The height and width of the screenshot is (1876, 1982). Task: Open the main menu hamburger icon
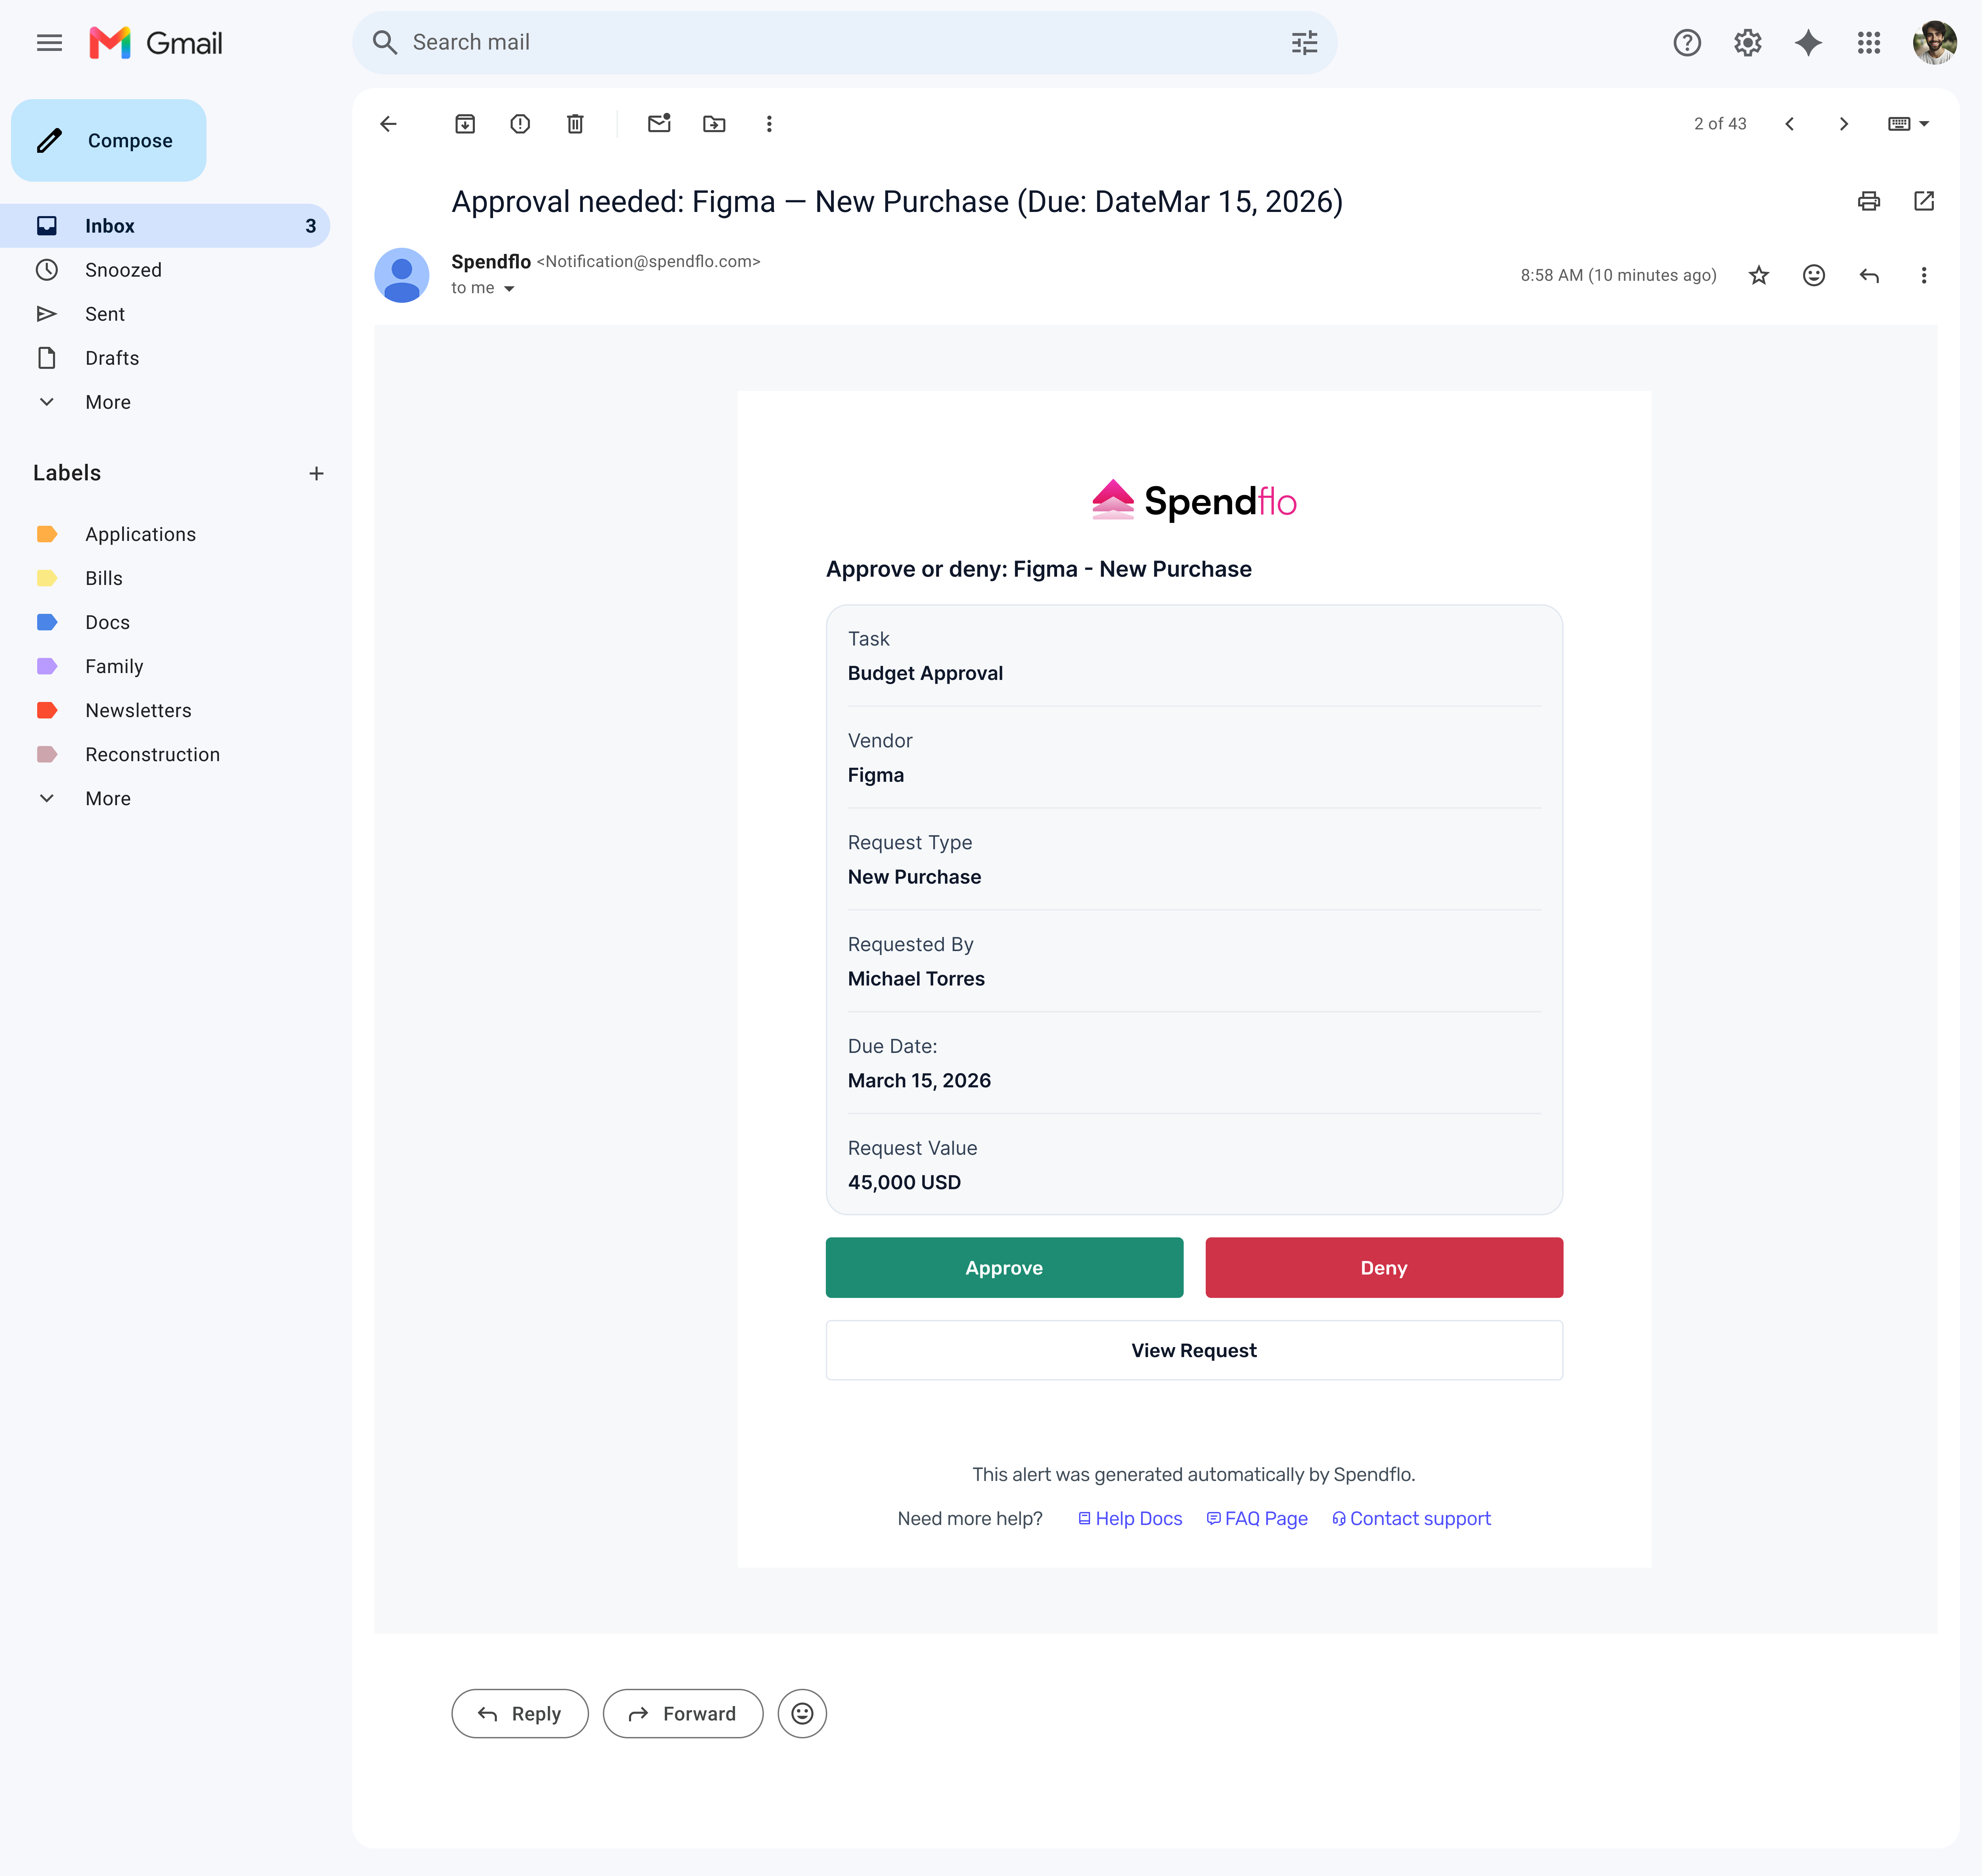(49, 43)
